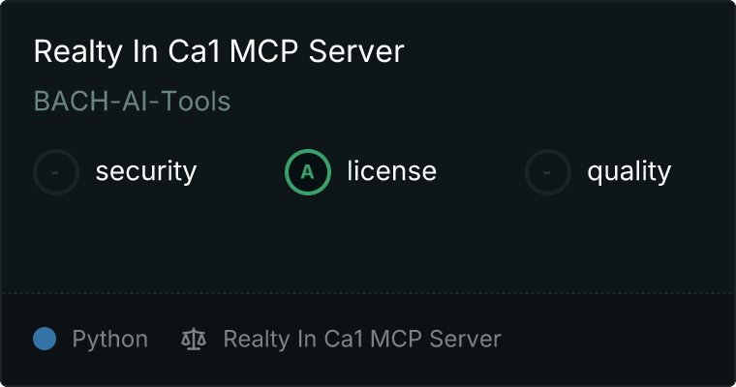
Task: Open the BACH-AI-Tools author link
Action: [133, 101]
